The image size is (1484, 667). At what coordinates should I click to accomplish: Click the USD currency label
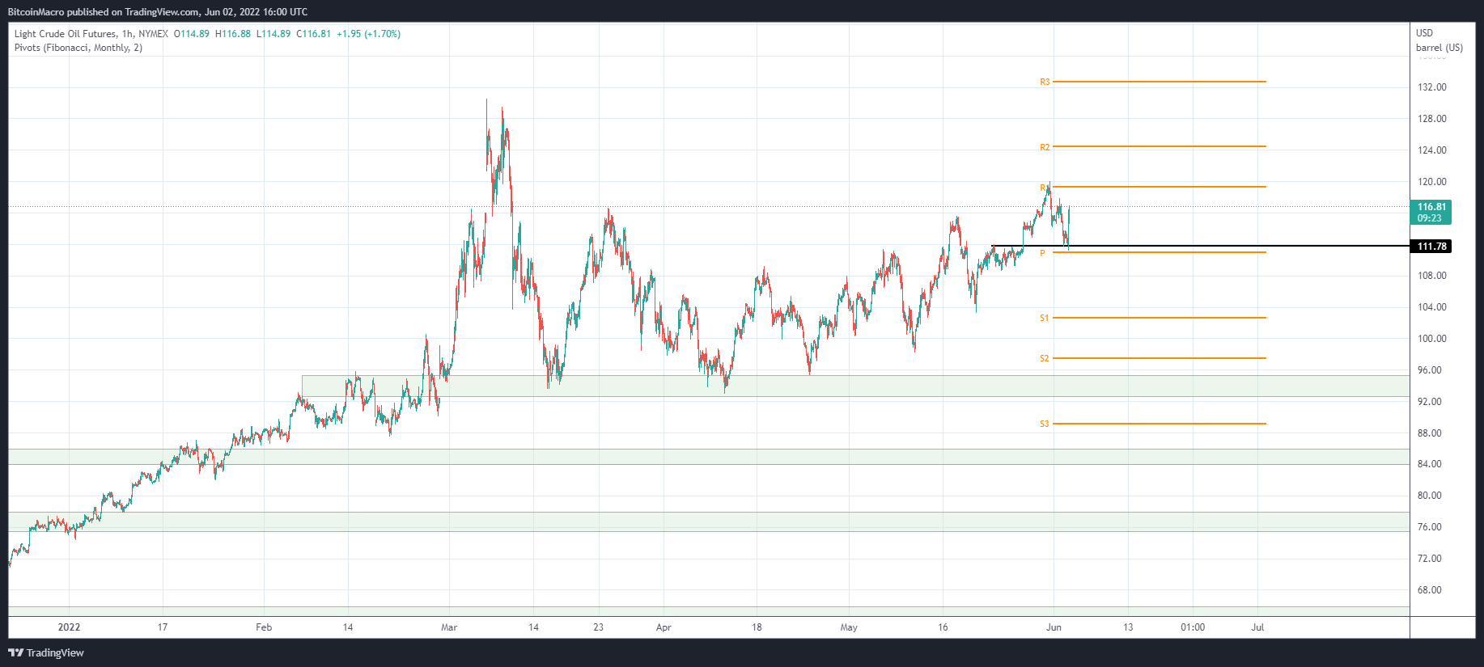[1424, 33]
